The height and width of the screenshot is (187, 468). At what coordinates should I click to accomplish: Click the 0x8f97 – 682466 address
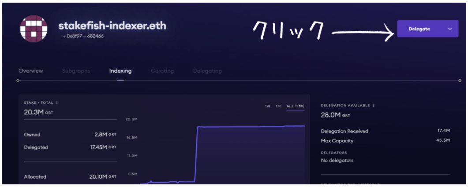pos(85,36)
